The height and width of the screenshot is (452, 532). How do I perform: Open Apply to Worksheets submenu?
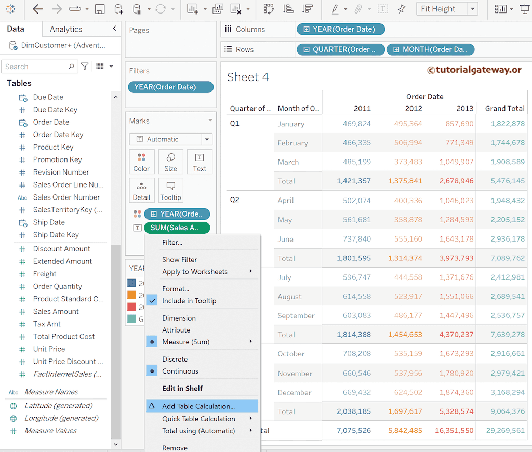(x=202, y=272)
